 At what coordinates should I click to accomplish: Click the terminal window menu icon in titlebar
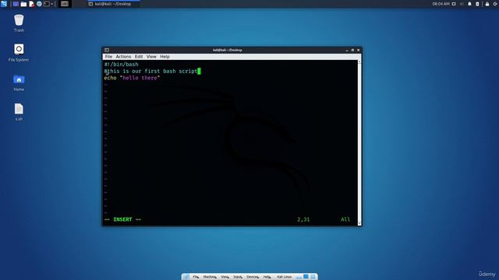click(x=107, y=50)
